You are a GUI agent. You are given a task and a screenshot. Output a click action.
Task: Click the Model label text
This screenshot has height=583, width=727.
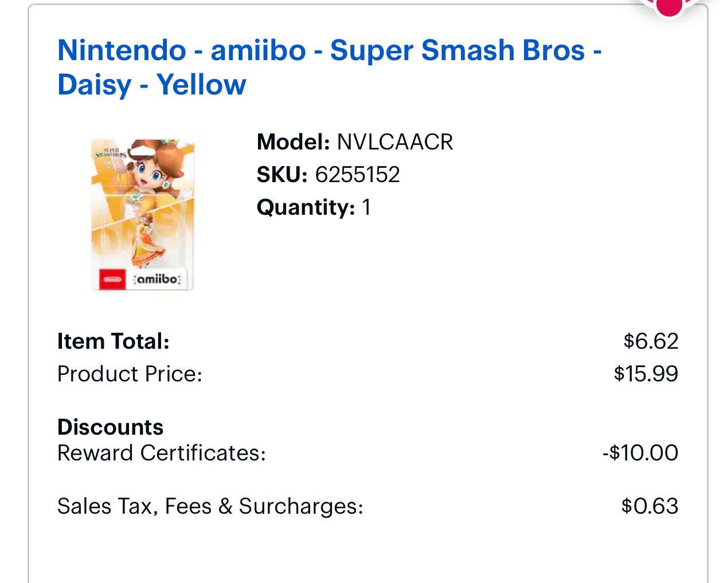(x=293, y=142)
